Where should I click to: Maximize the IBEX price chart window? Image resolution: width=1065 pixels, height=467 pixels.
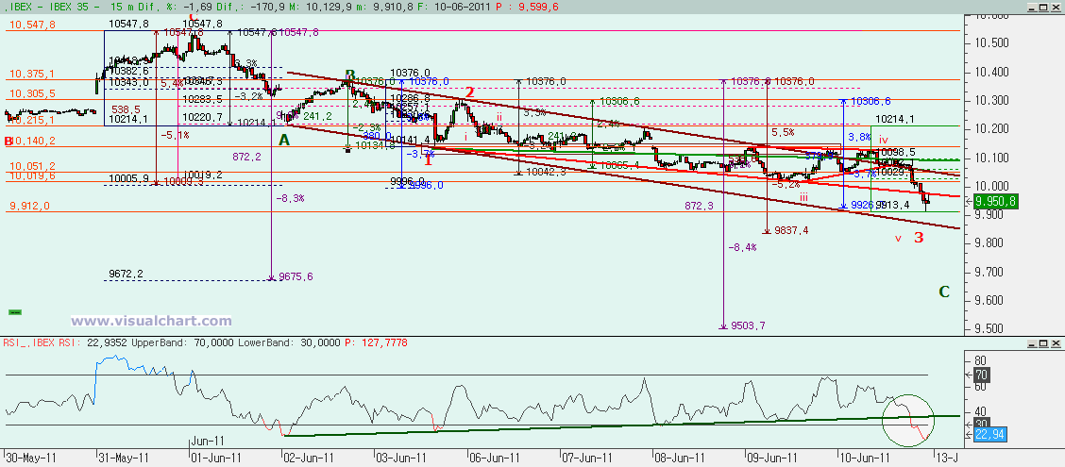(1044, 7)
